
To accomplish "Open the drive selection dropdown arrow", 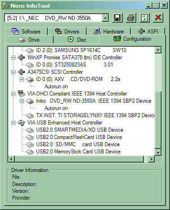I will (x=105, y=18).
